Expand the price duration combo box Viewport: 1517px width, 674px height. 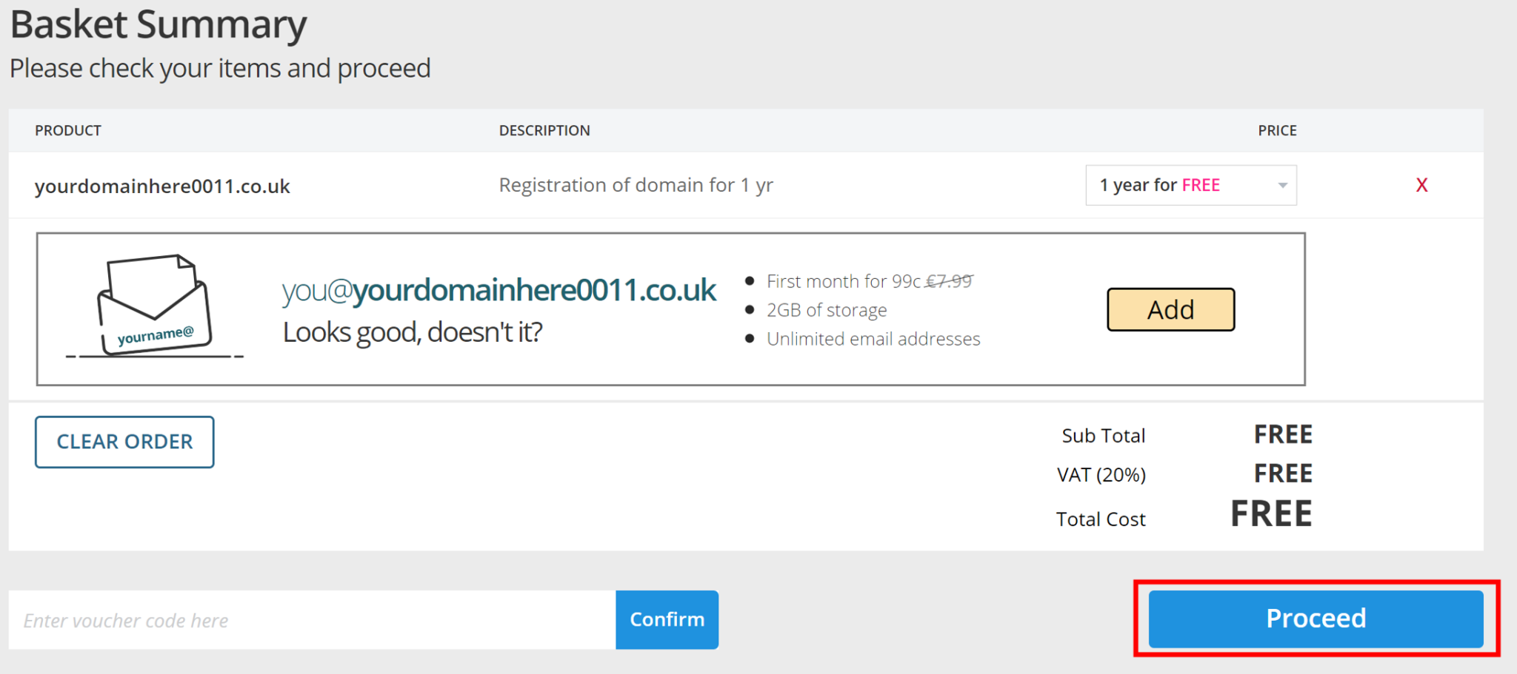tap(1190, 185)
